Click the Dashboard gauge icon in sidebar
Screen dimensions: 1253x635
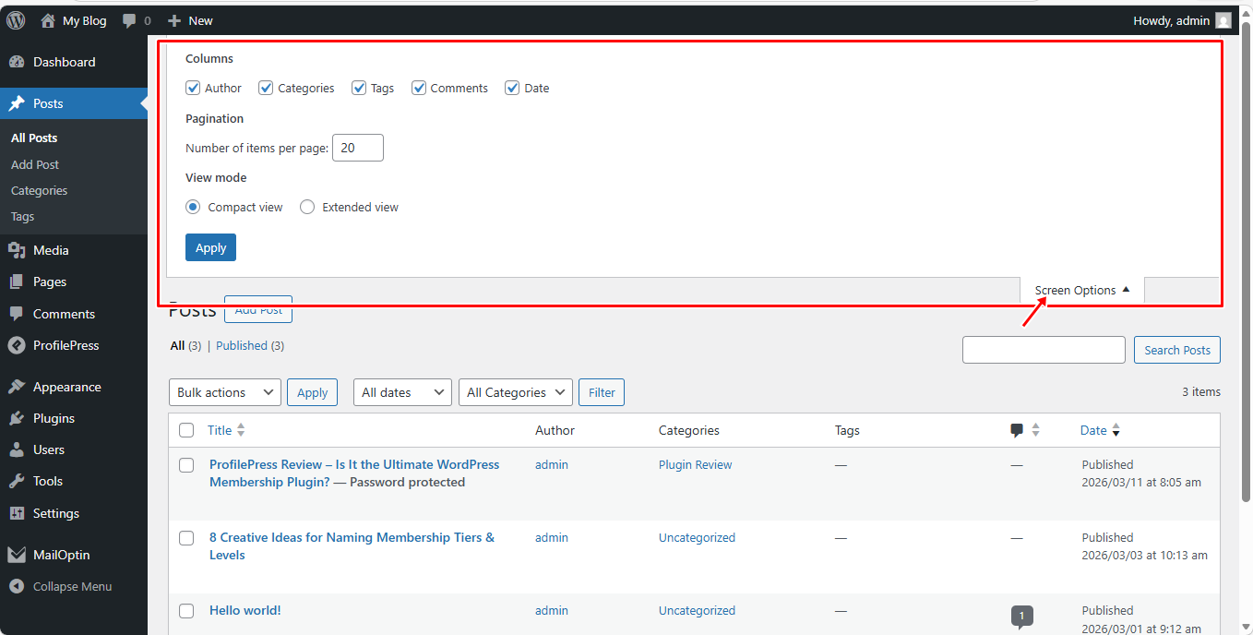pos(17,62)
